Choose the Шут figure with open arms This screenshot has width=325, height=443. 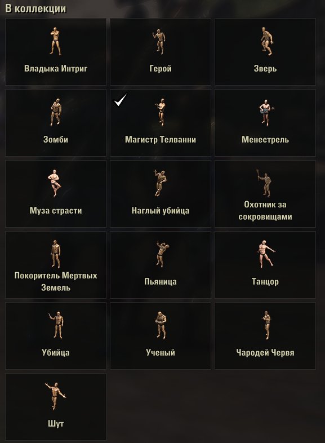click(x=56, y=396)
